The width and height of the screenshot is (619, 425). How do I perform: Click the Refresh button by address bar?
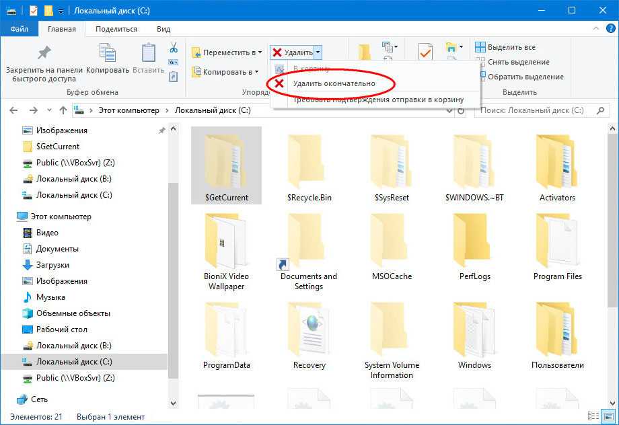click(461, 111)
